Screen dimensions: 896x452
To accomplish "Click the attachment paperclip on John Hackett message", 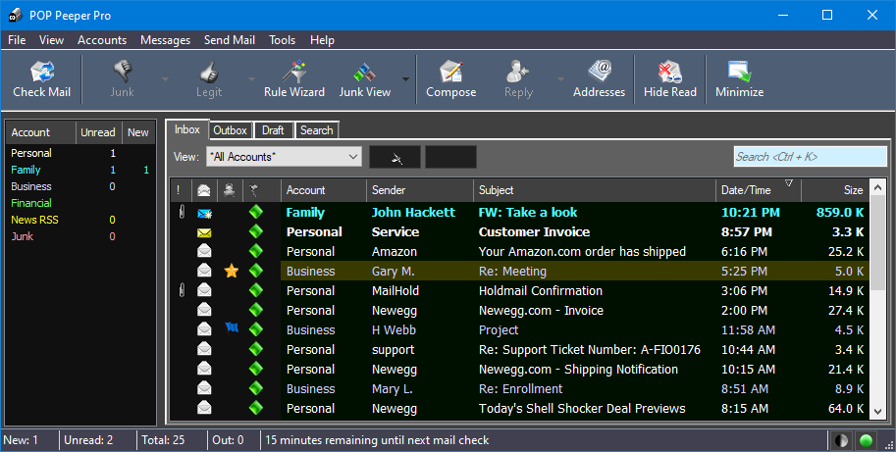I will (182, 213).
